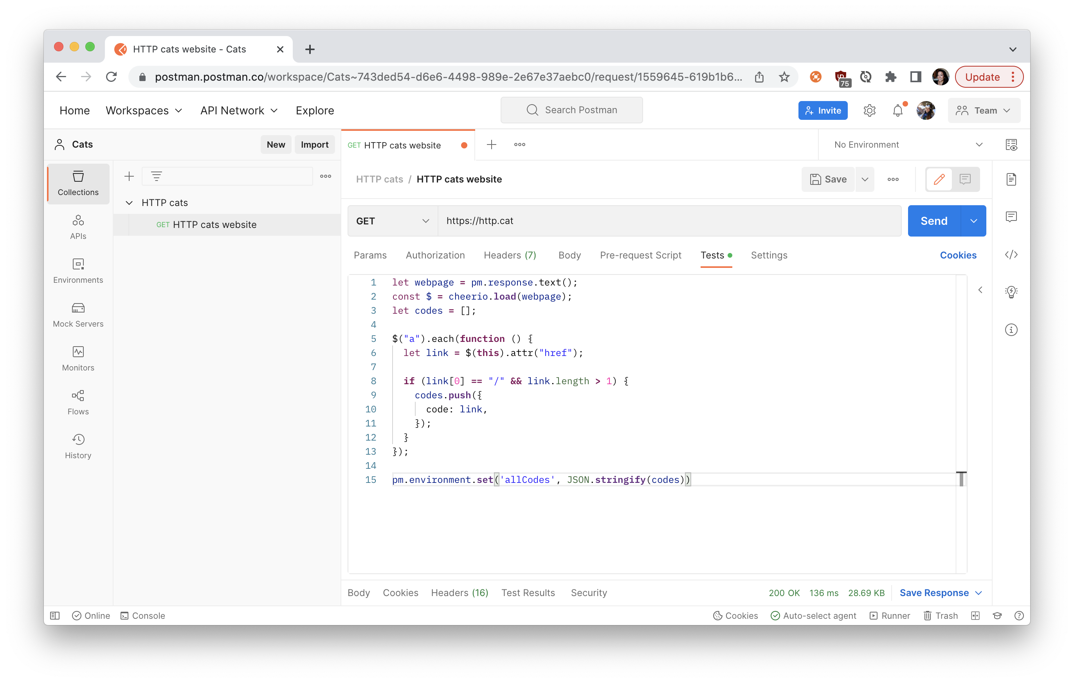Viewport: 1074px width, 683px height.
Task: Click the Mock Servers panel icon
Action: tap(77, 309)
